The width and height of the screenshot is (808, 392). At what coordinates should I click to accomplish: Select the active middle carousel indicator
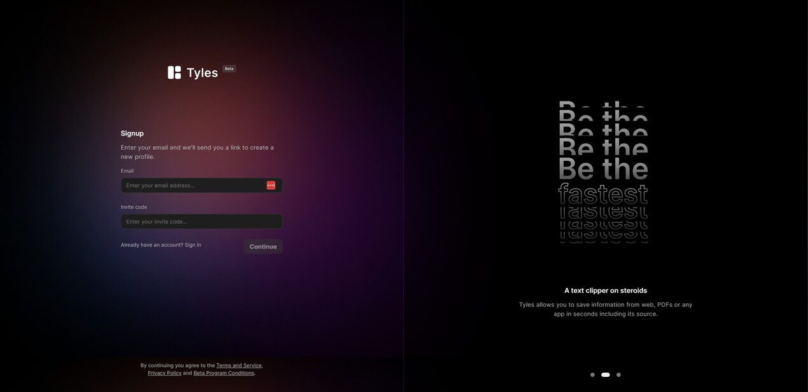coord(606,375)
